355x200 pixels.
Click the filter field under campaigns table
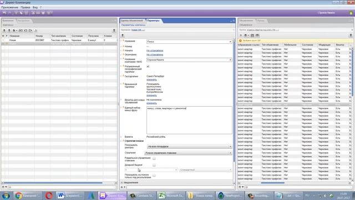tap(62, 187)
